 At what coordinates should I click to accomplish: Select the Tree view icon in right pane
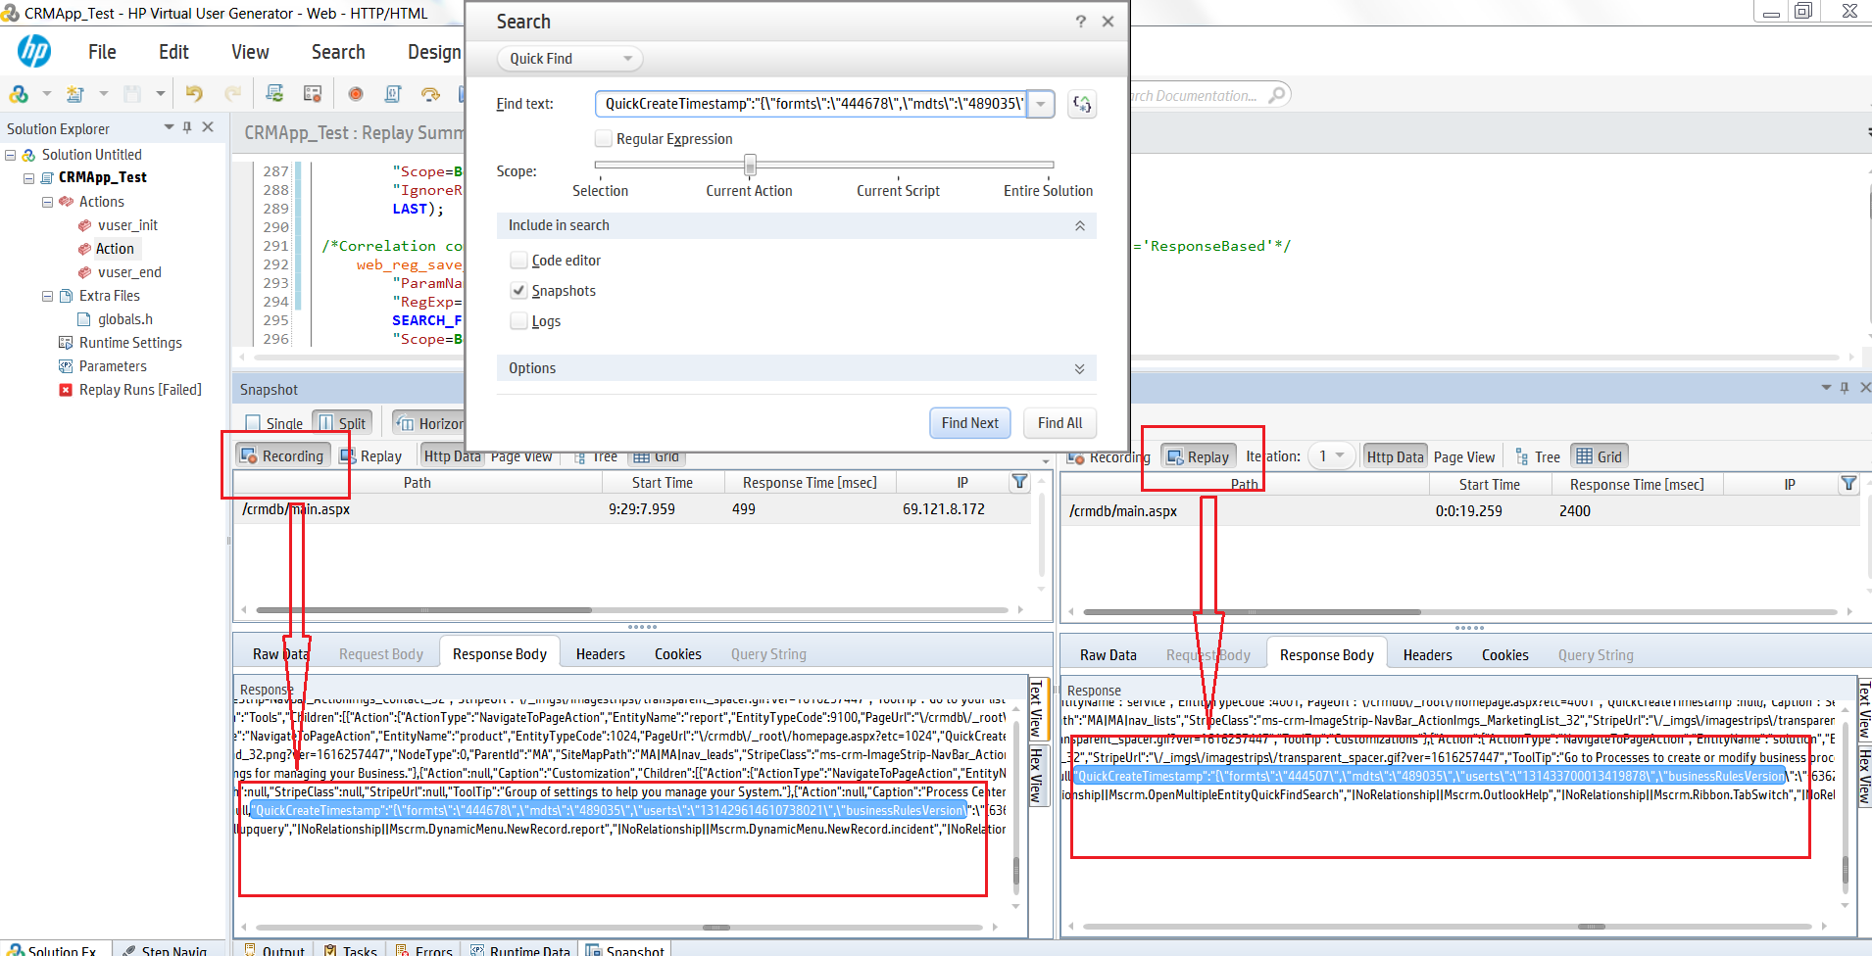1537,456
